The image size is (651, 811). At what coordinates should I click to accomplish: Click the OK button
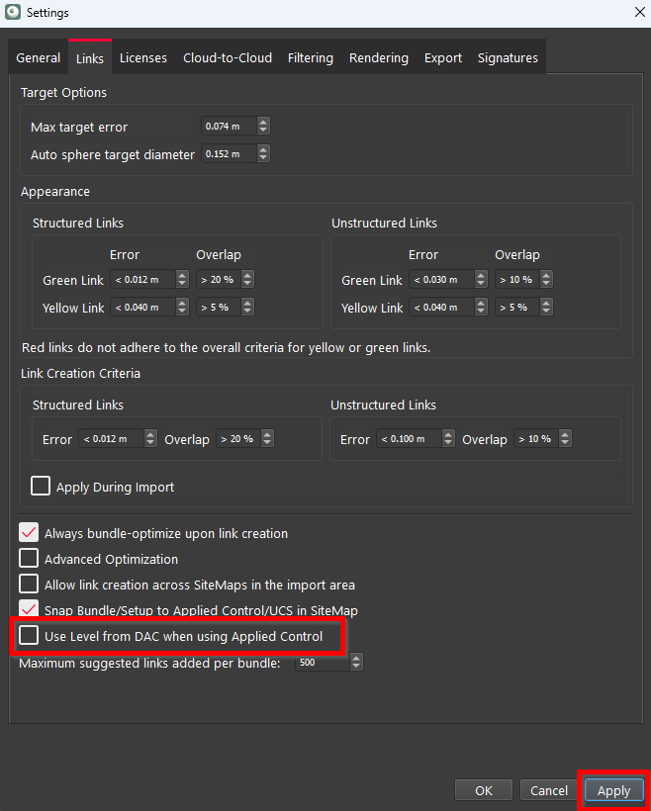tap(484, 791)
